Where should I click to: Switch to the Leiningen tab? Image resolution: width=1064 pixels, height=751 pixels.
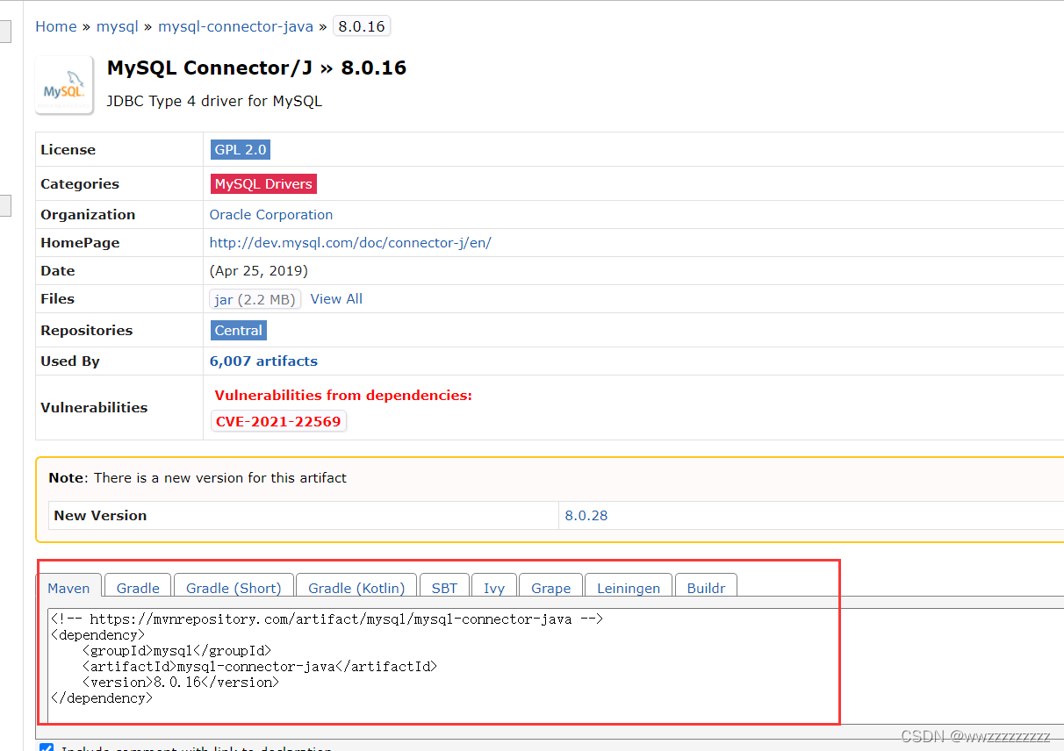click(629, 588)
